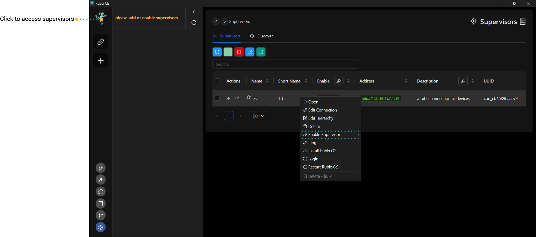The height and width of the screenshot is (237, 536).
Task: Click the plus add icon in sidebar
Action: (x=101, y=60)
